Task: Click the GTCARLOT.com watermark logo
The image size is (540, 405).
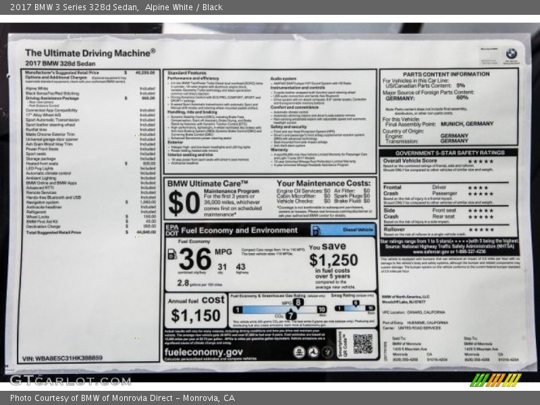Action: [x=61, y=380]
